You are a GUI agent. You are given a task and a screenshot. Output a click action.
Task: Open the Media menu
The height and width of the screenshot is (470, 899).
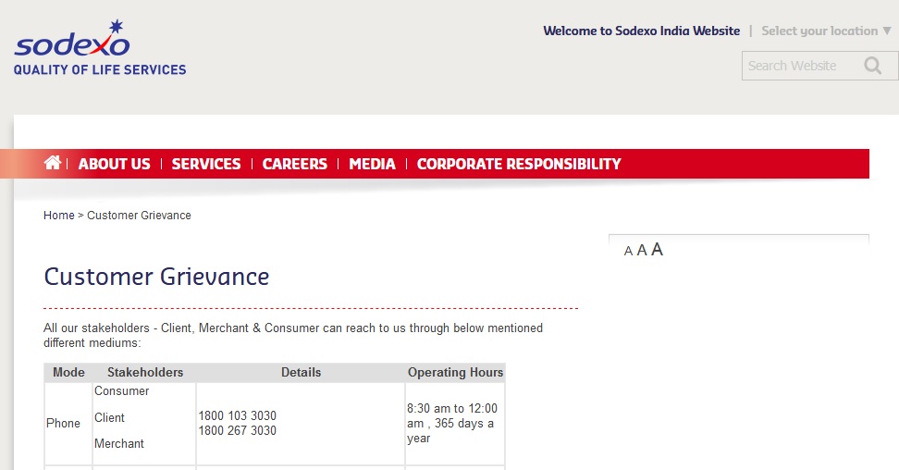(x=372, y=164)
